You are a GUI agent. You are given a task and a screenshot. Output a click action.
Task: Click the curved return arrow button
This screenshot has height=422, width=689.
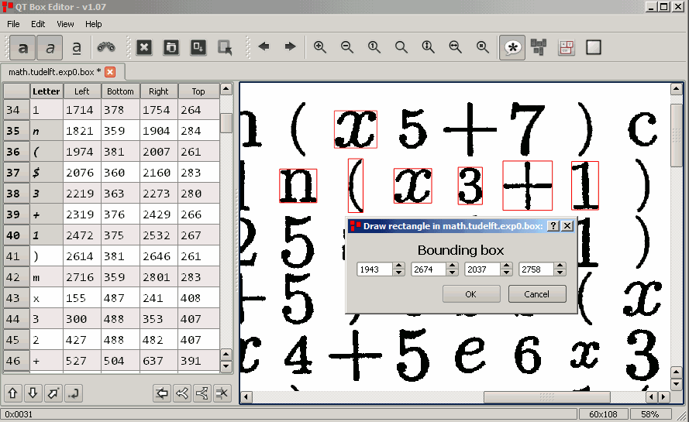74,393
